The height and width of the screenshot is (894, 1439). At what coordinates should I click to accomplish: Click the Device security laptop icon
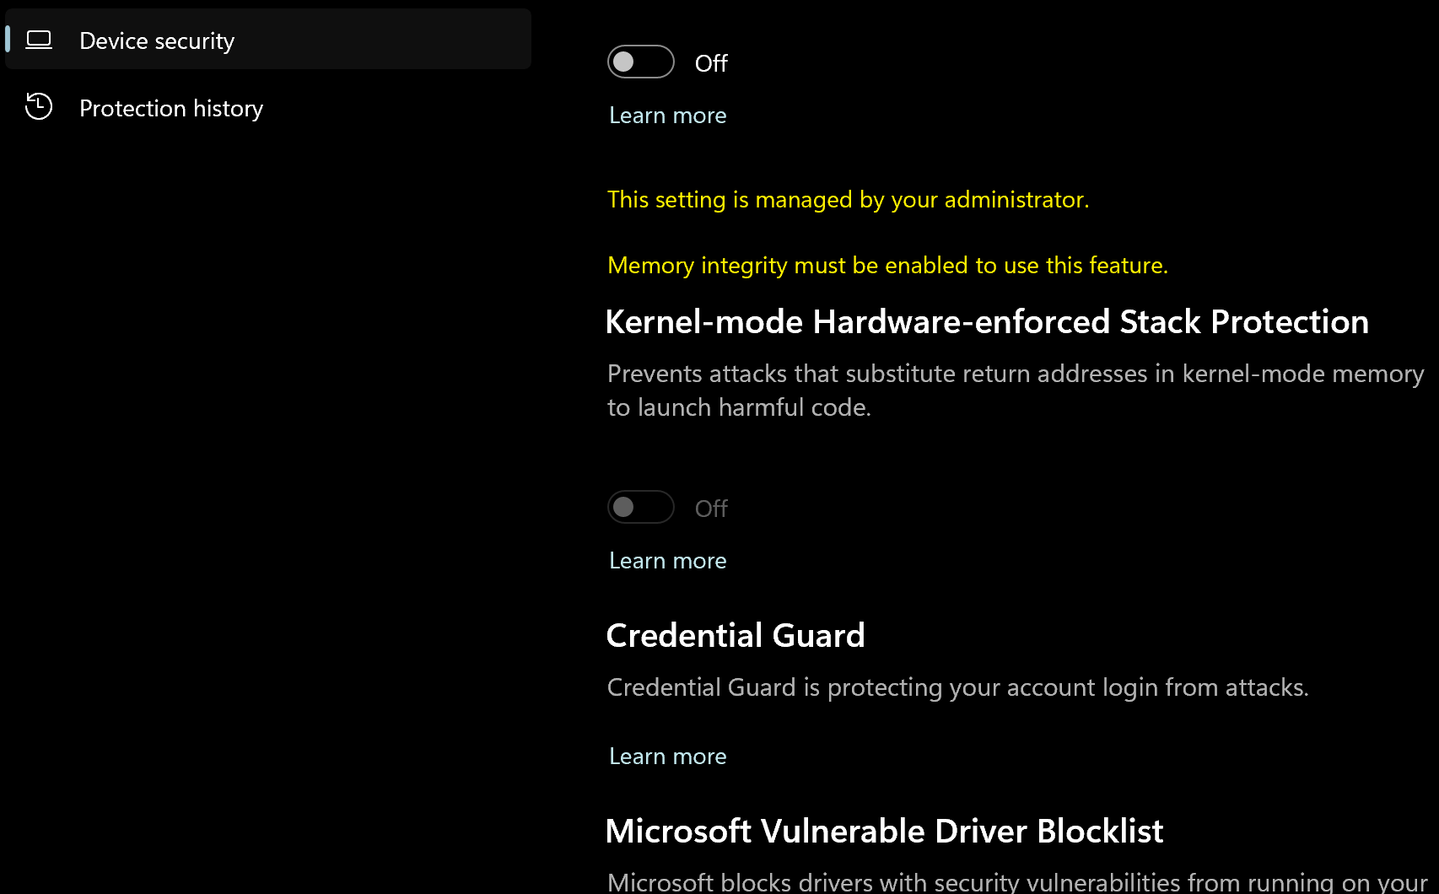point(39,40)
